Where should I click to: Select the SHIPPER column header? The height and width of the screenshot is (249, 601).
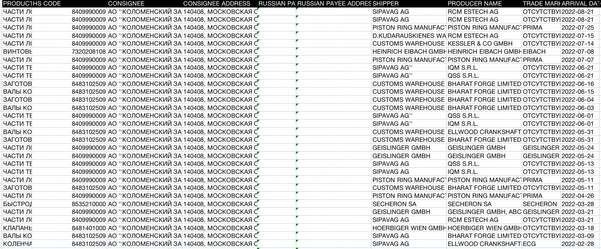click(409, 3)
